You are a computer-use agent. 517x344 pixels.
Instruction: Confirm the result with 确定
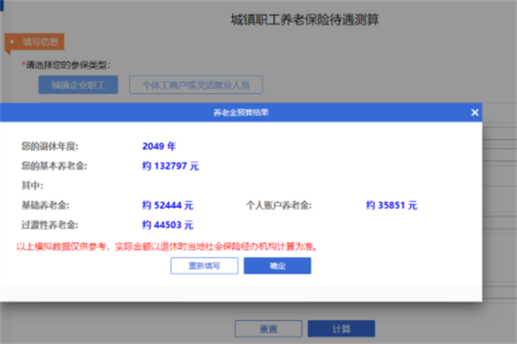click(277, 266)
